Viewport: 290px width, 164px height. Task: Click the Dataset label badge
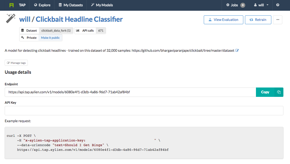pyautogui.click(x=29, y=31)
